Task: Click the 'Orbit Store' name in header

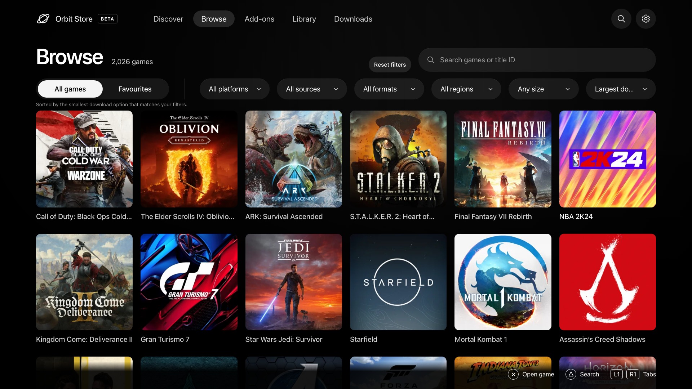Action: (74, 19)
